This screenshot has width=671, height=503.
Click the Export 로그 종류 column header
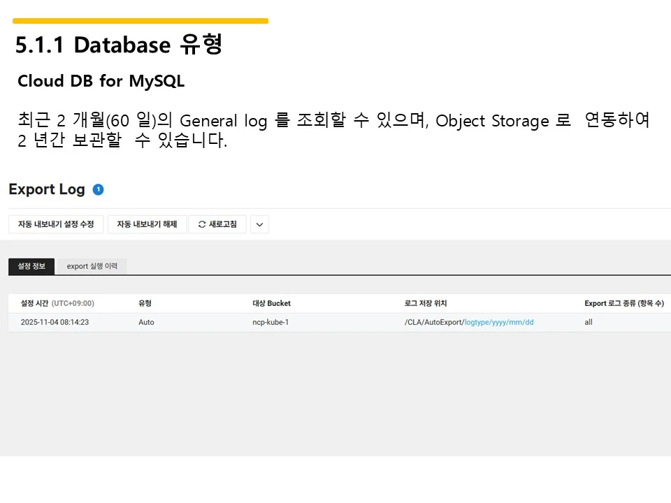pyautogui.click(x=621, y=302)
